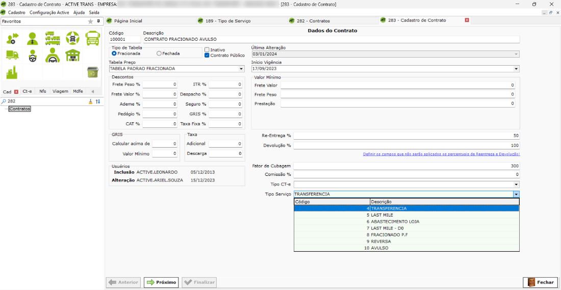Open the Configuração Active menu

(x=49, y=12)
